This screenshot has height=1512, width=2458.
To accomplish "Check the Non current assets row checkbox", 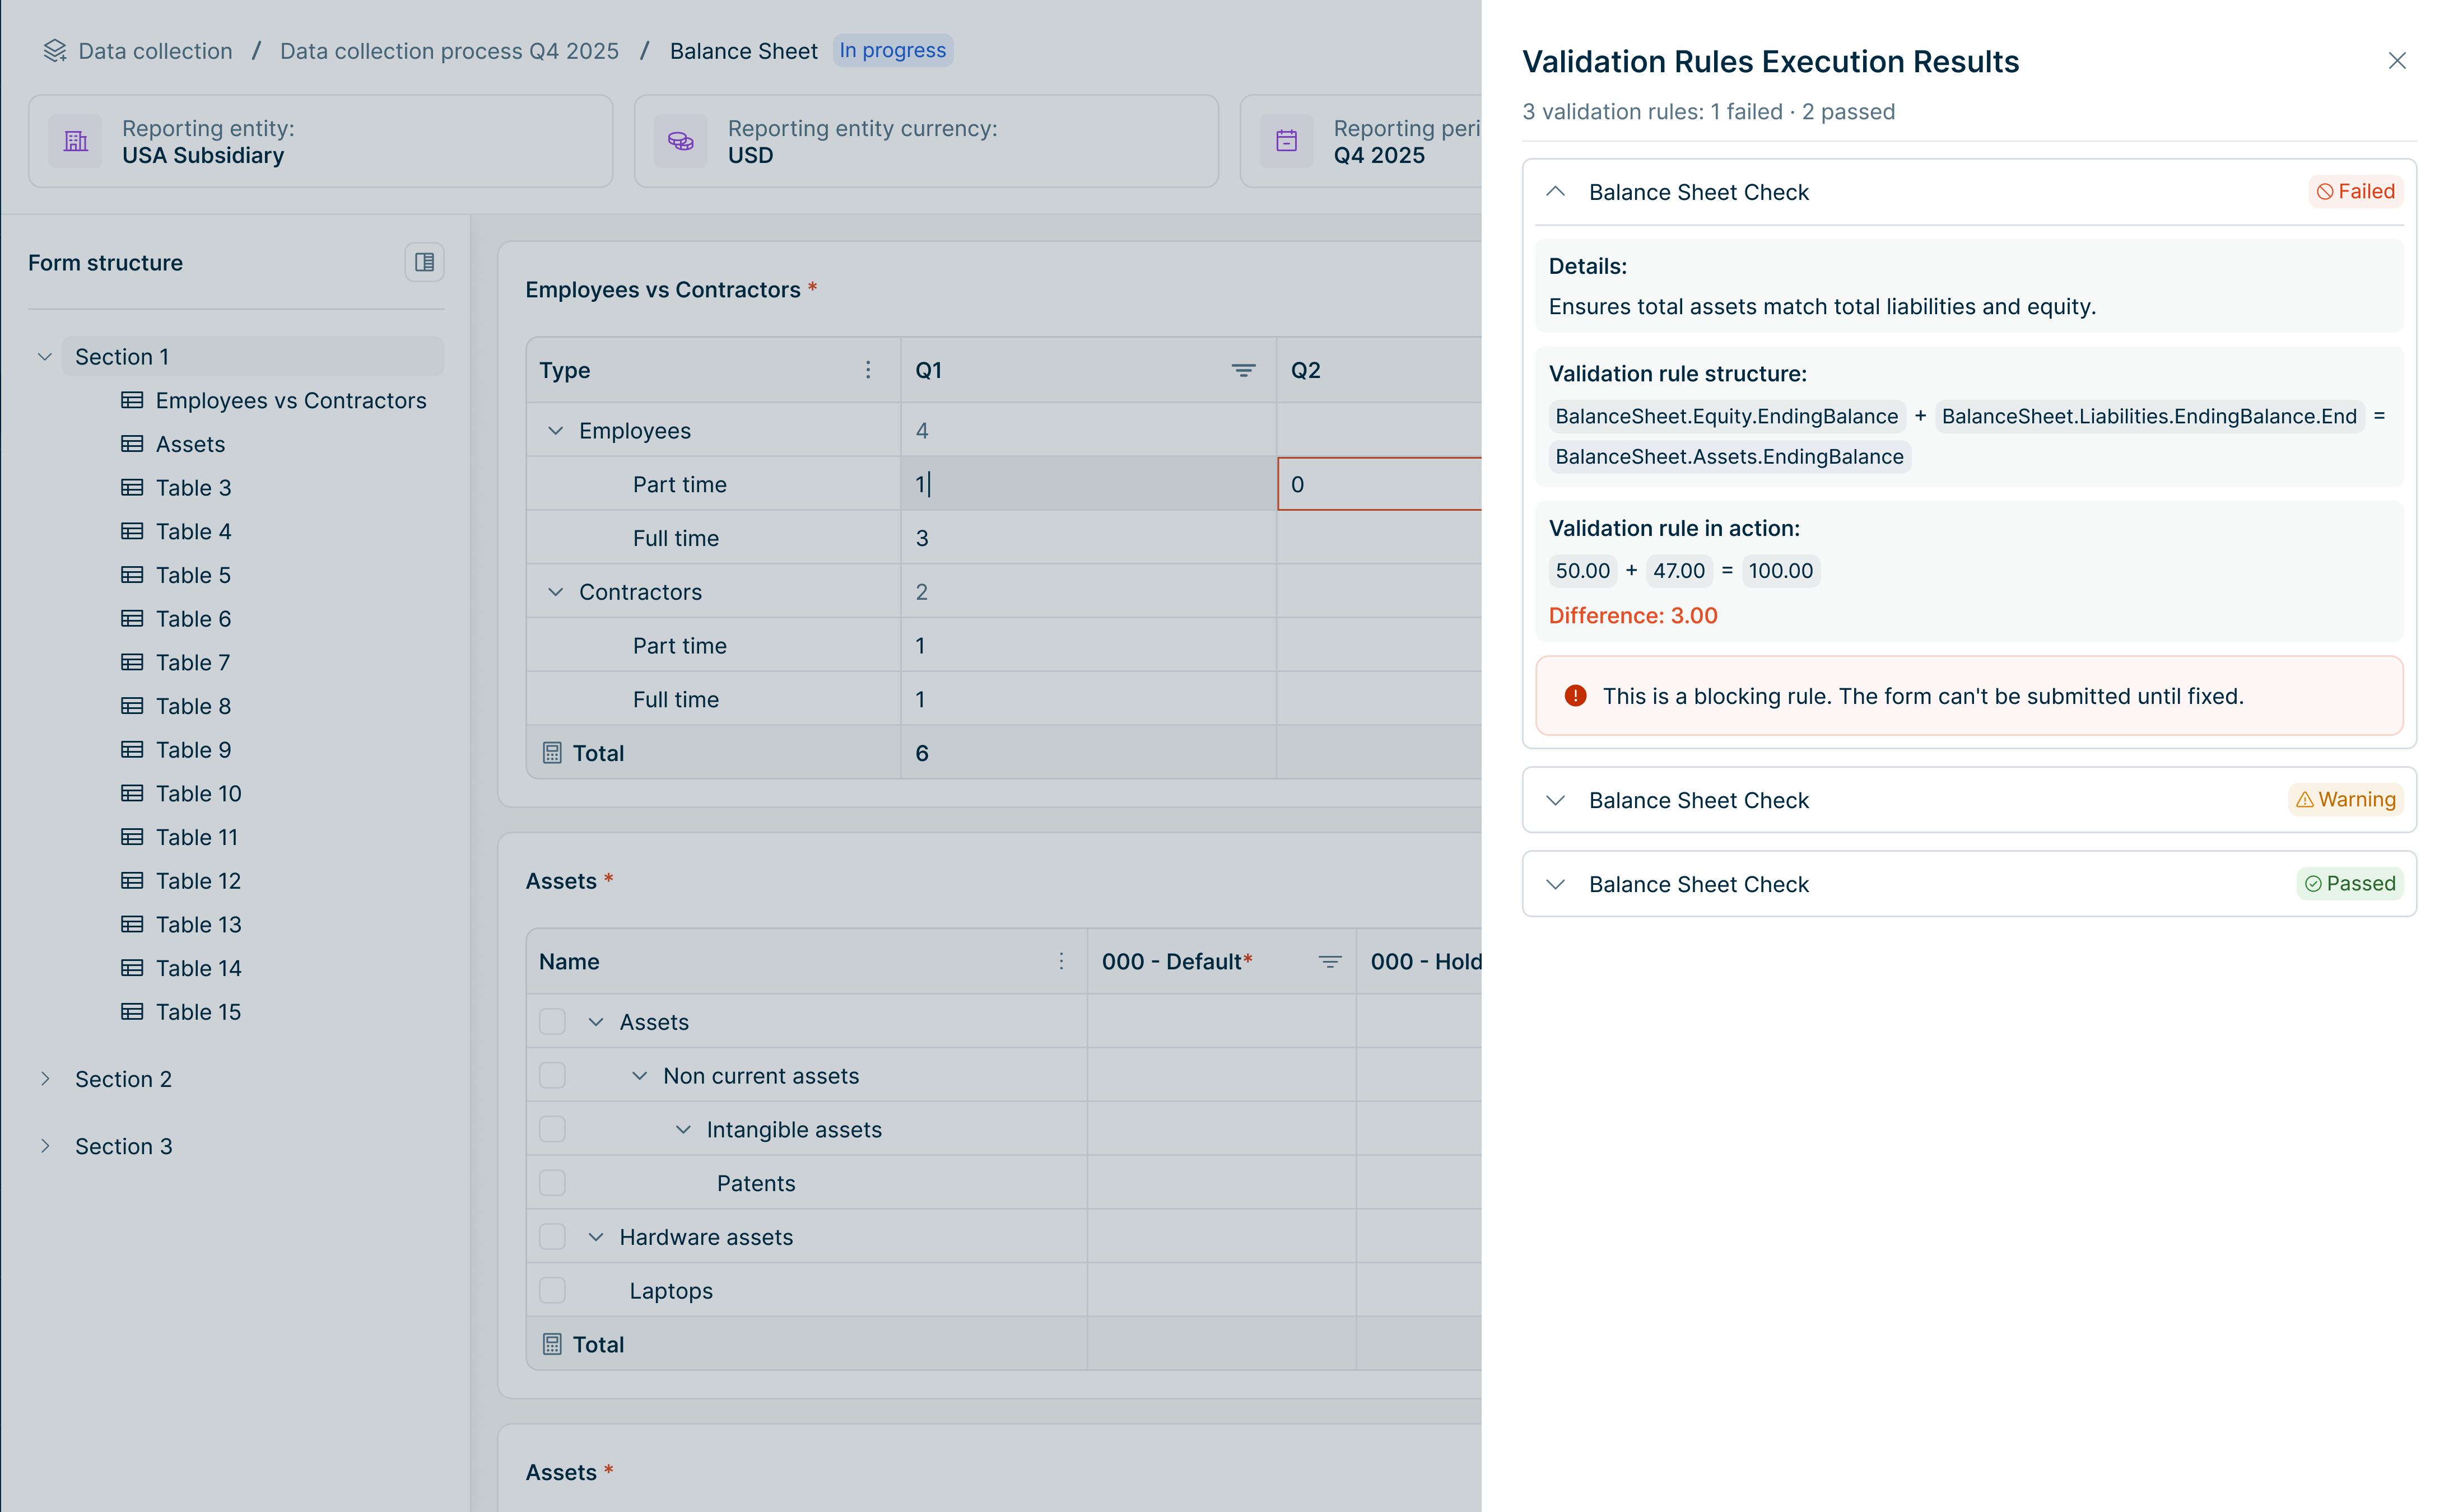I will 552,1075.
